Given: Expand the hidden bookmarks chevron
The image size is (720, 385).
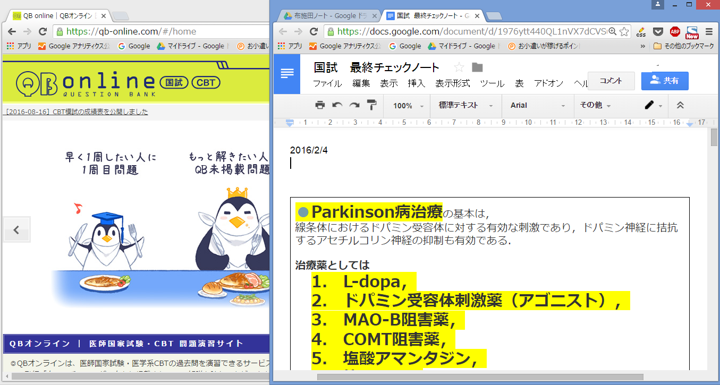Looking at the screenshot, I should [643, 46].
